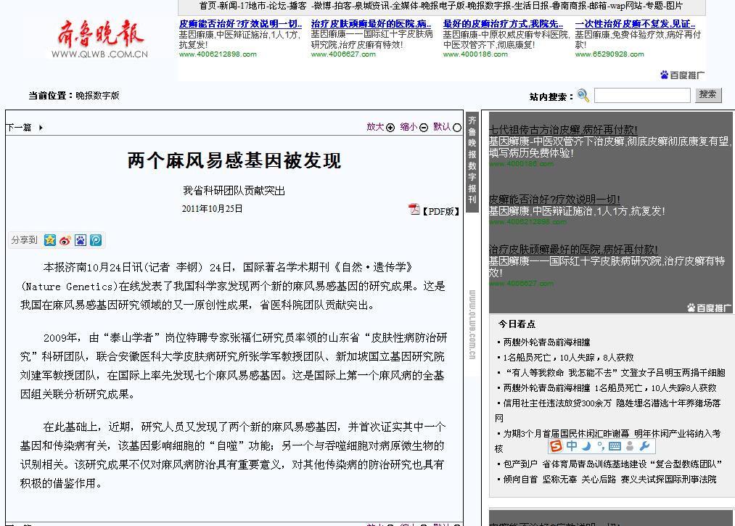The height and width of the screenshot is (526, 735).
Task: Share article to QQ Zone icon
Action: coord(50,240)
